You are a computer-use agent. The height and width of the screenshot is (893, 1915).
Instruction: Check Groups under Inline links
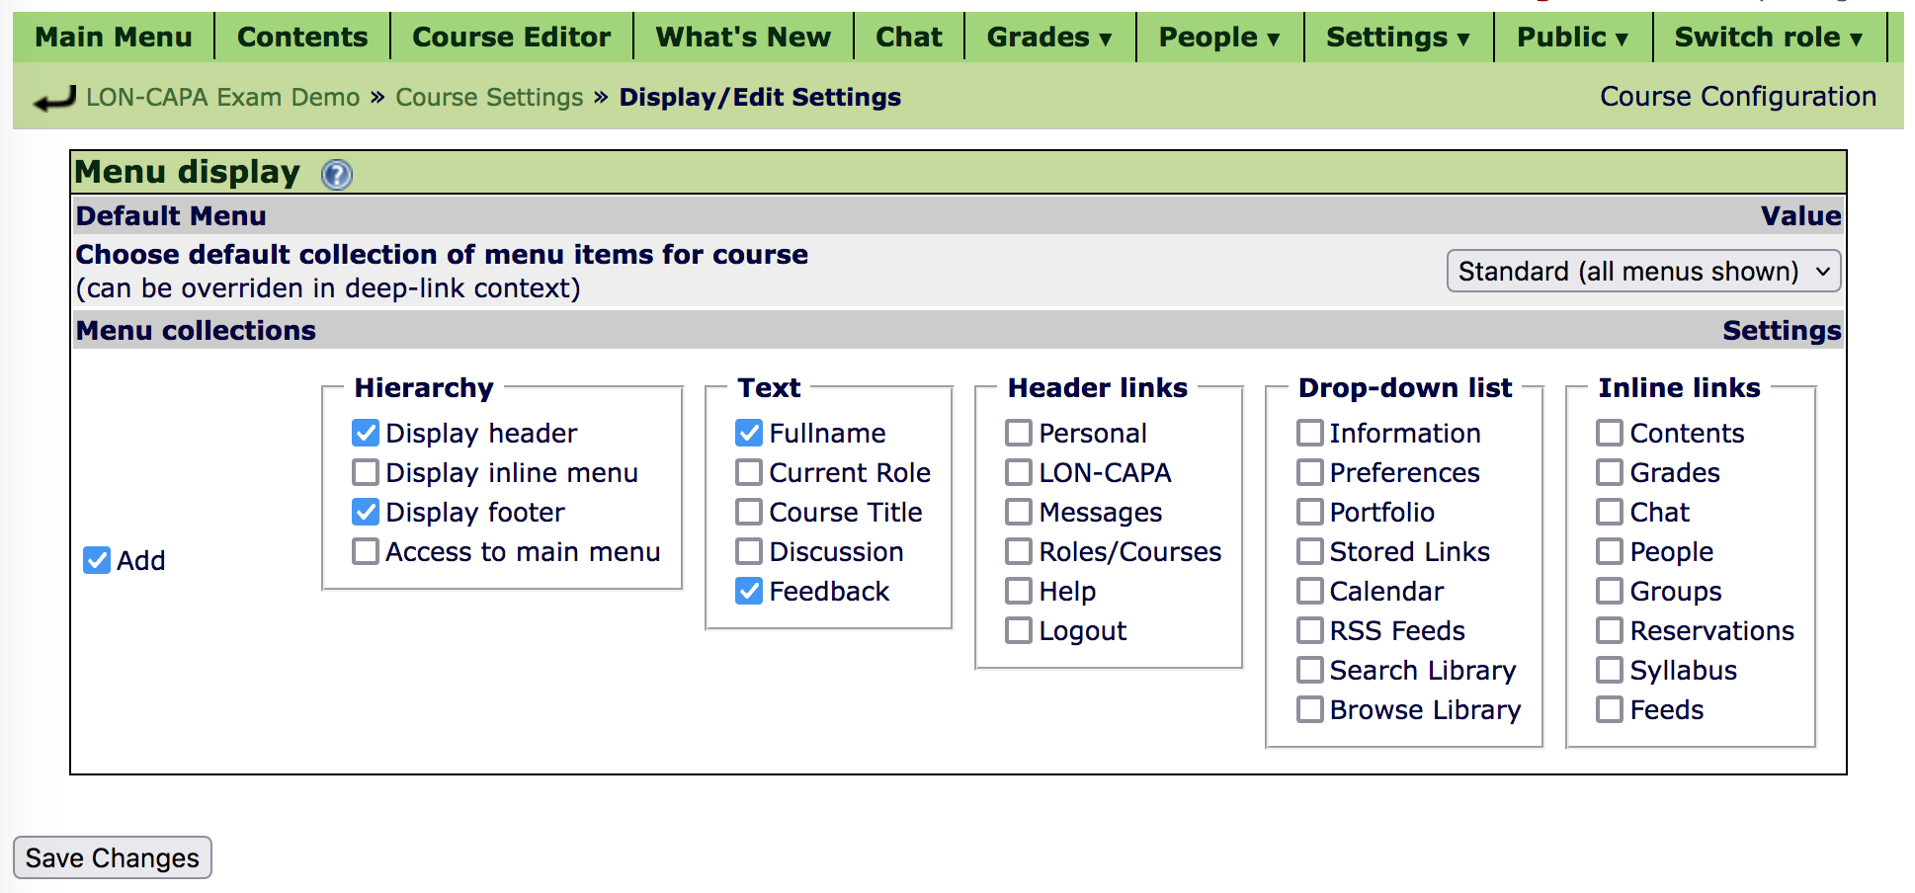(1610, 591)
